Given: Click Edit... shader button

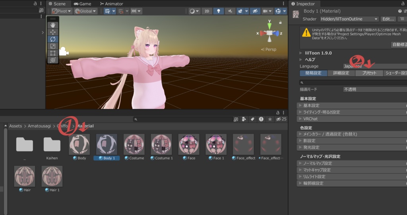Looking at the screenshot, I should 388,19.
